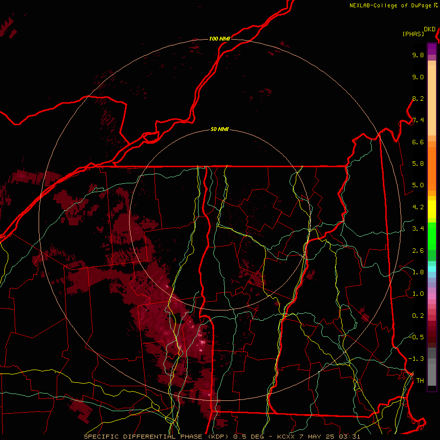
Task: Pick the cyan band of the color scale
Action: pos(432,269)
